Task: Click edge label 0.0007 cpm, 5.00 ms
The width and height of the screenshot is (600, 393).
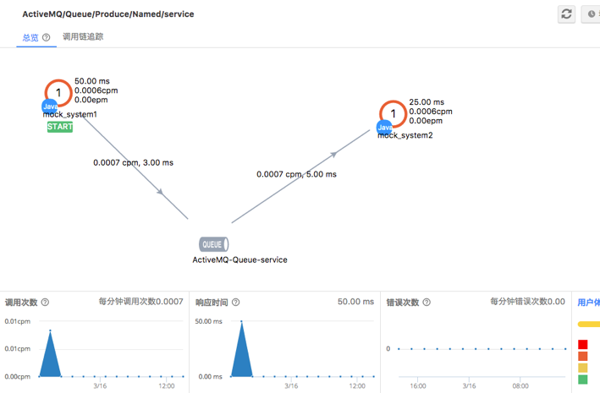Action: (x=296, y=174)
